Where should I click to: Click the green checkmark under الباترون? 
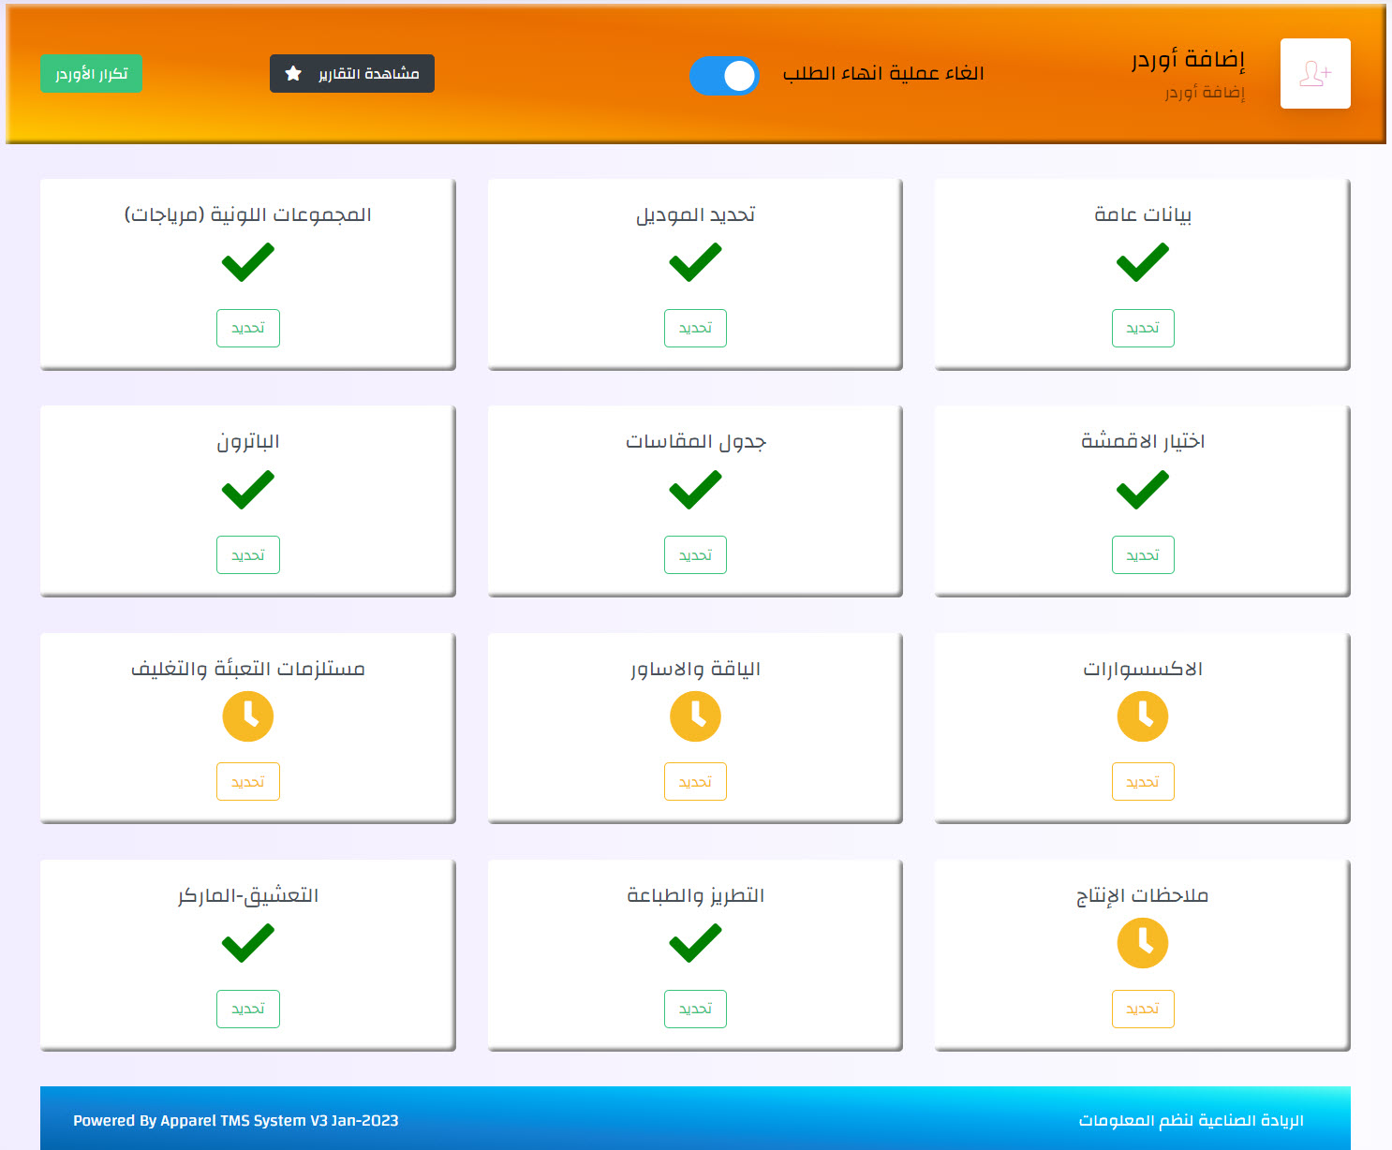[x=248, y=490]
